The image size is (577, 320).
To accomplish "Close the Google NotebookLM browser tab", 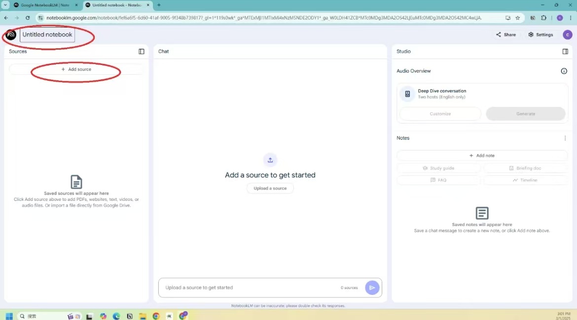I will point(76,5).
